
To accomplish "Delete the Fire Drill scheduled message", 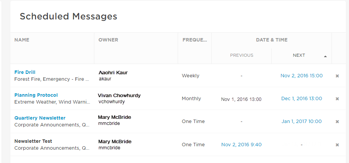I will coord(337,76).
